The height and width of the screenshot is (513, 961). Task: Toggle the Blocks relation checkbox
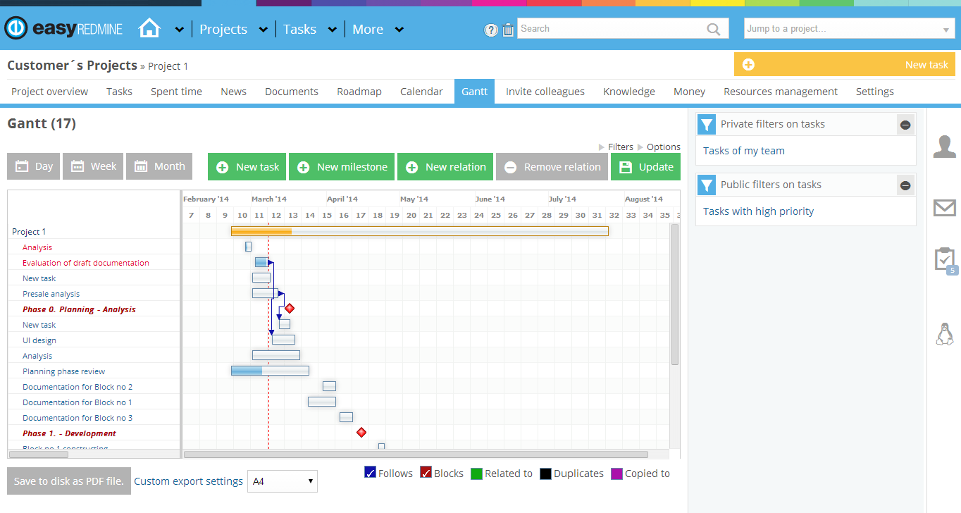[426, 473]
